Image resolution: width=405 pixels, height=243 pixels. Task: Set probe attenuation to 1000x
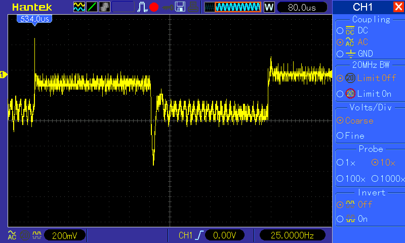(x=388, y=178)
